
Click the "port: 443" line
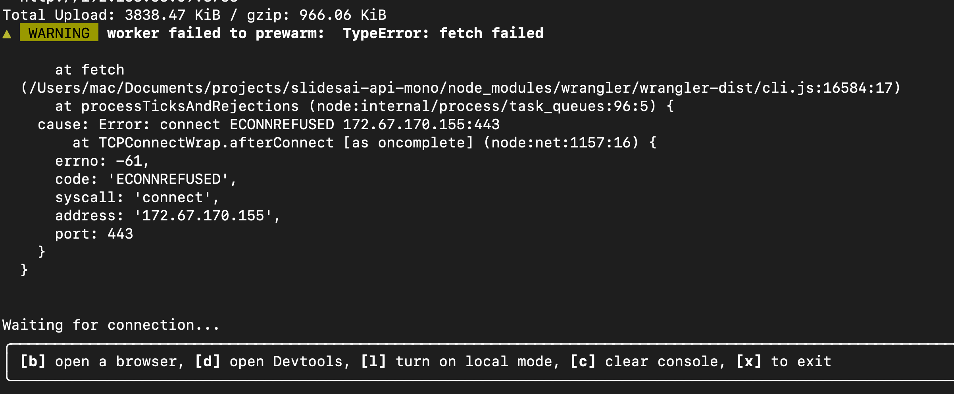point(94,234)
